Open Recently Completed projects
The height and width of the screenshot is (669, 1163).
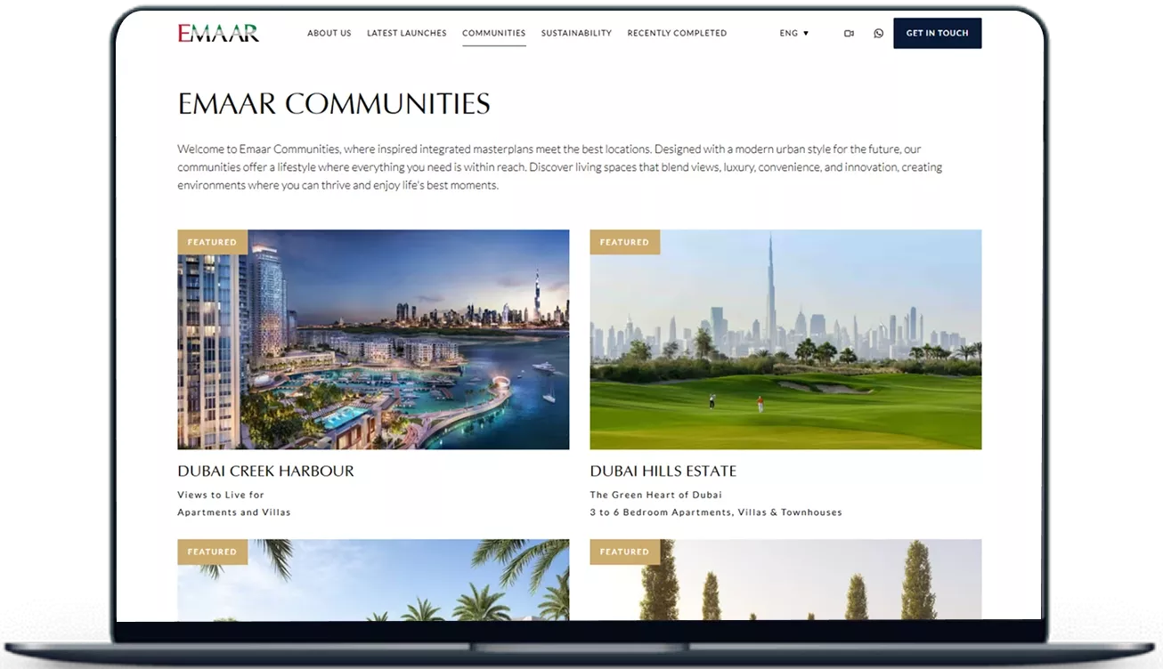(x=677, y=33)
